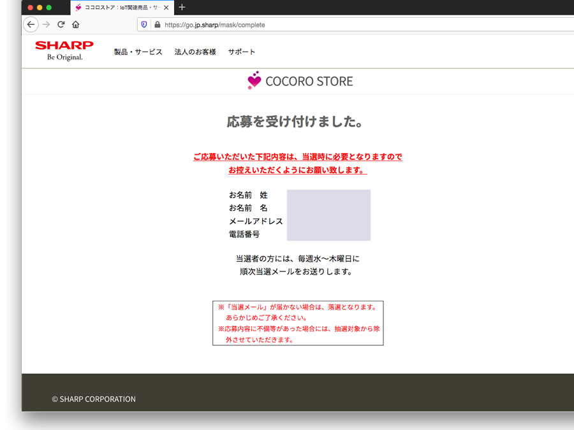
Task: Click the 当選者の方には、毎週水〜木曜日に text
Action: click(298, 259)
